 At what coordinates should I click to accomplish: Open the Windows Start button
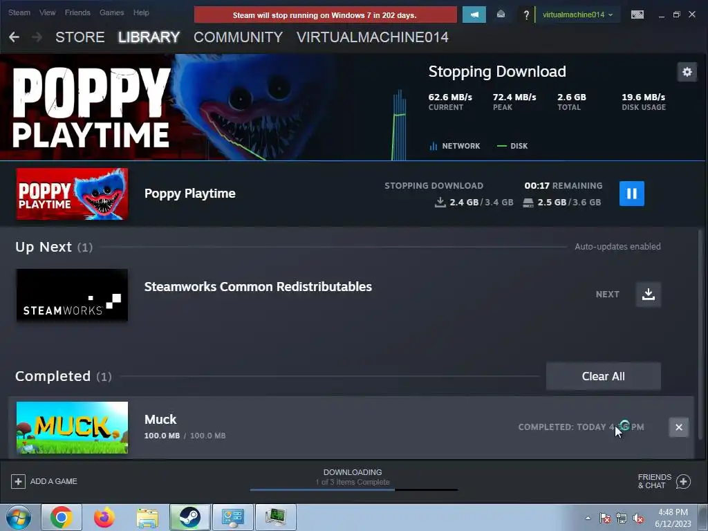[19, 517]
